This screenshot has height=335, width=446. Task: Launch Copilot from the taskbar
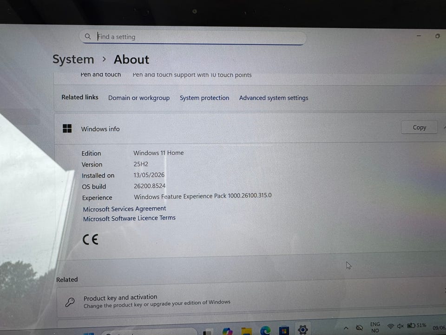point(228,332)
